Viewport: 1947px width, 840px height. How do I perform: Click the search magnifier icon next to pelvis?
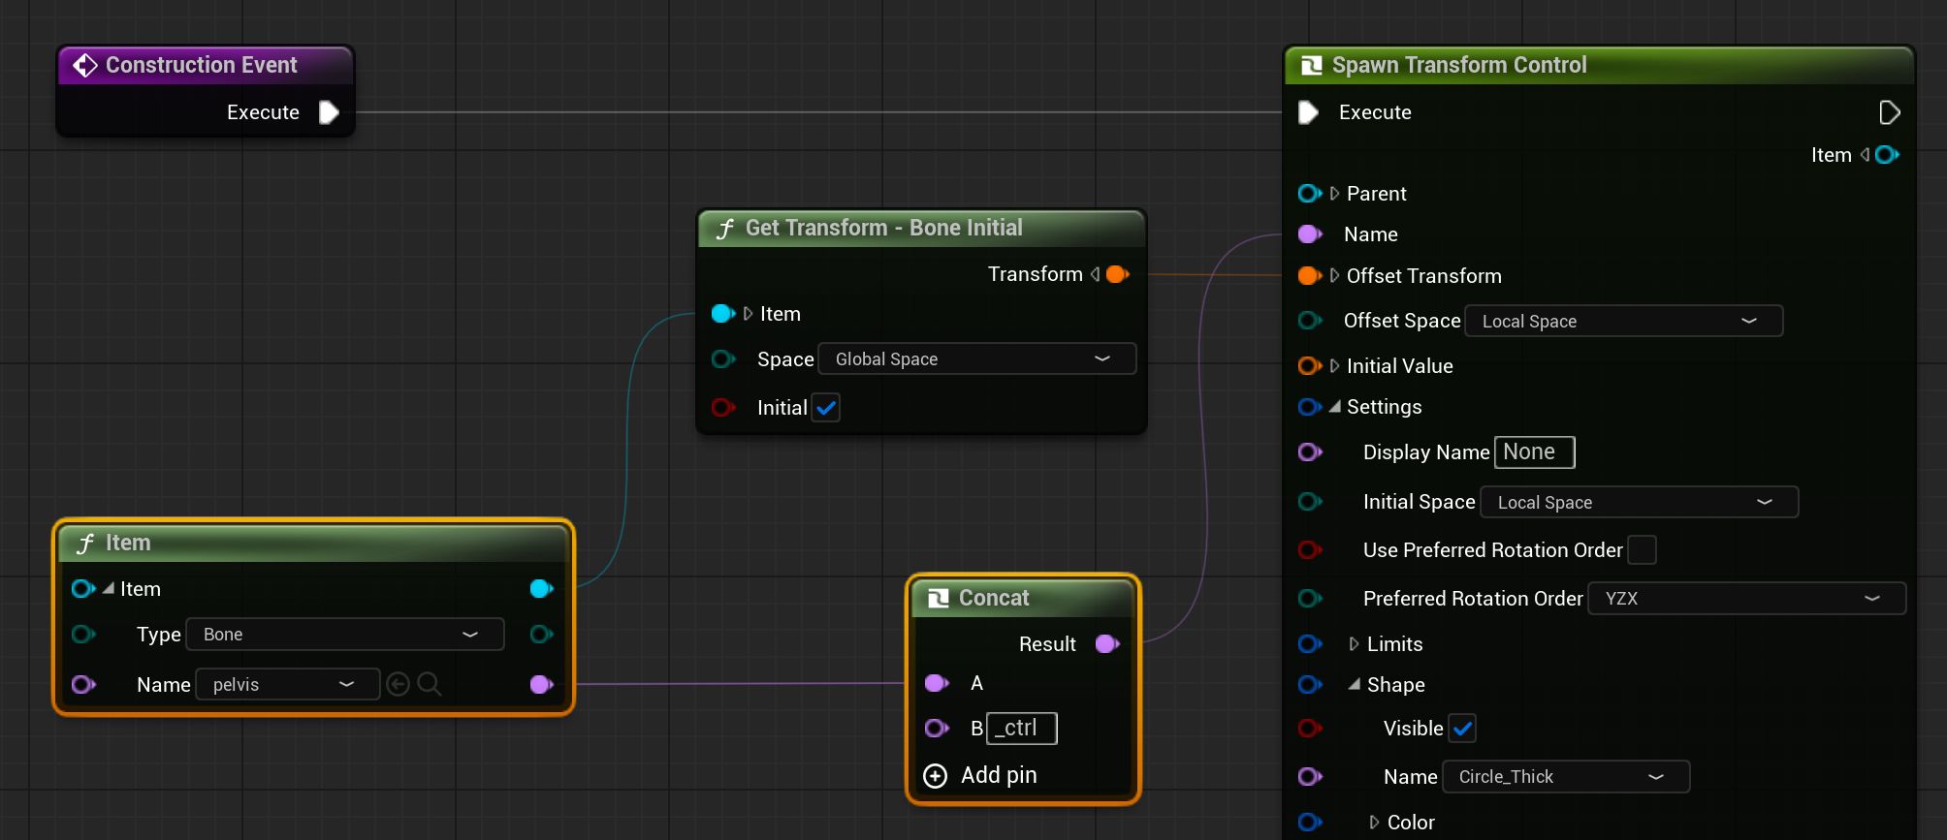click(430, 685)
